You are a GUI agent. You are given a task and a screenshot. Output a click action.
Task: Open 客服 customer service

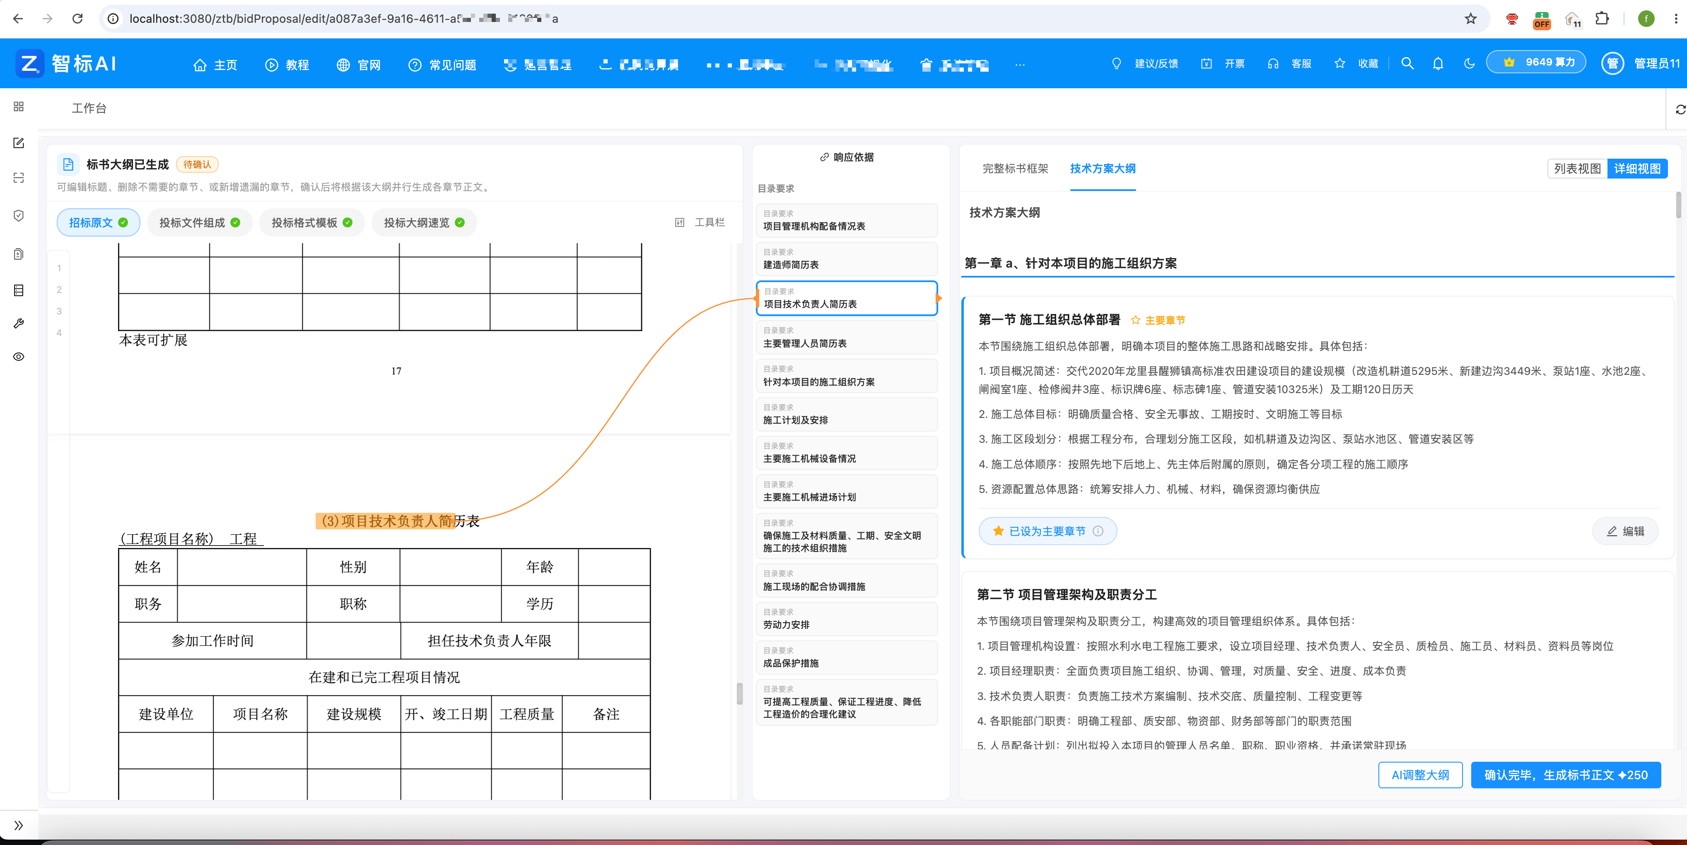tap(1289, 63)
